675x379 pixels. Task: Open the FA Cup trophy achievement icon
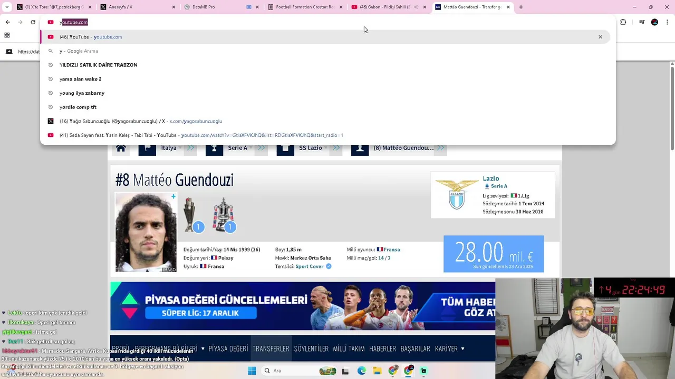224,214
